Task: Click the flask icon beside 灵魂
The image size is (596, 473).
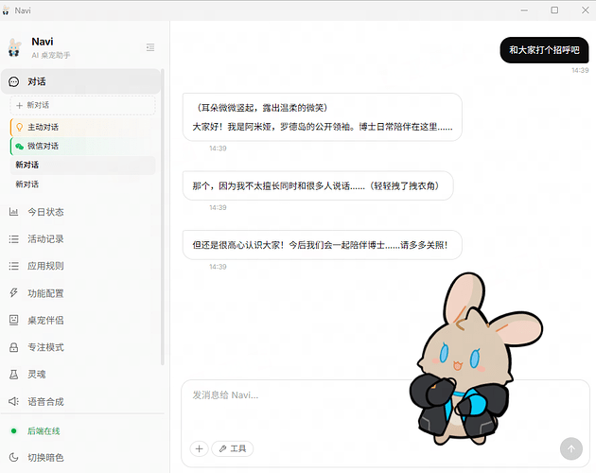Action: point(13,375)
